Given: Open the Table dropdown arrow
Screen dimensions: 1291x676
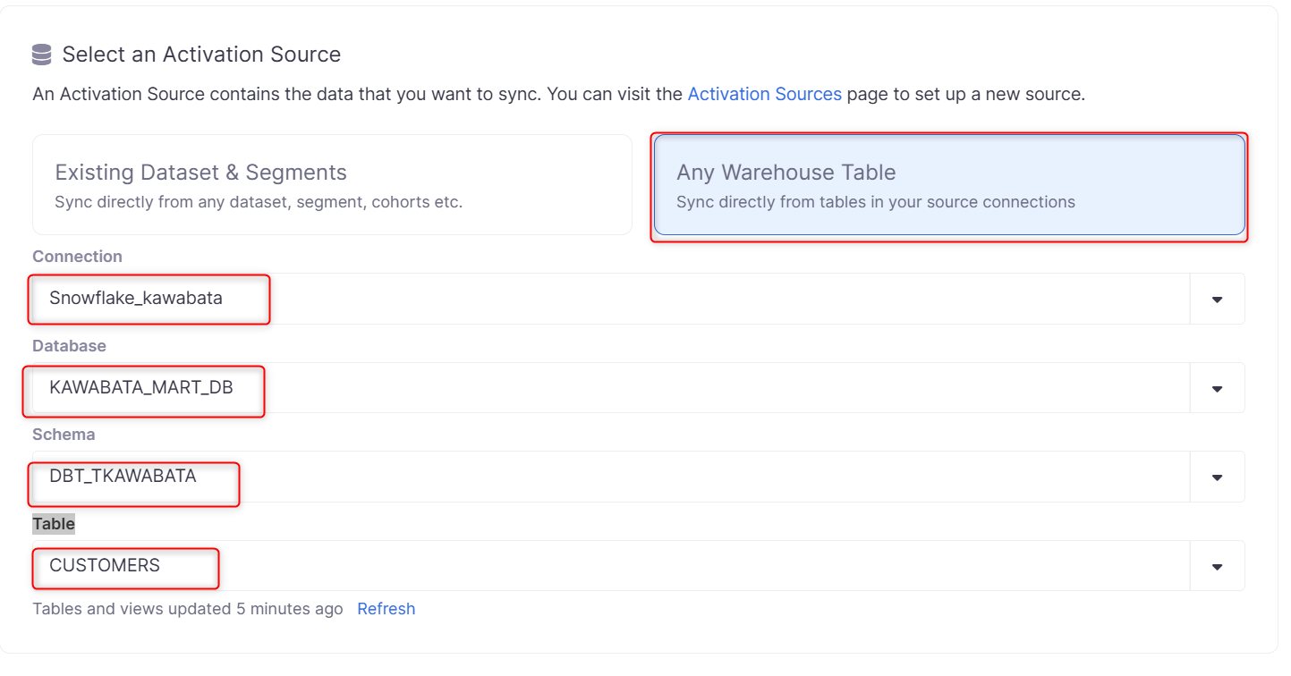Looking at the screenshot, I should click(x=1217, y=567).
